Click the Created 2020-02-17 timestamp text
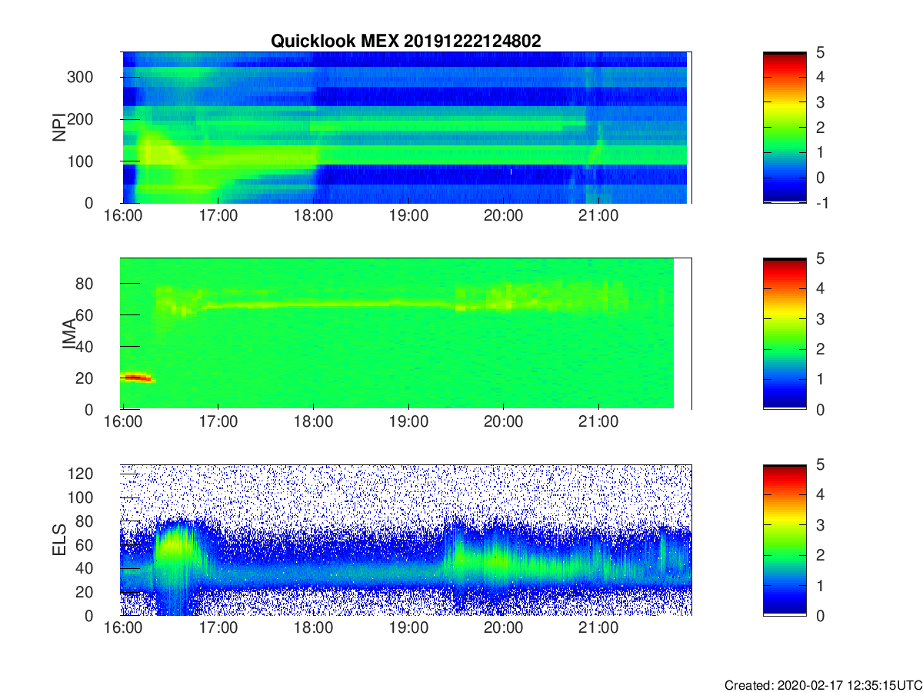 pos(822,685)
